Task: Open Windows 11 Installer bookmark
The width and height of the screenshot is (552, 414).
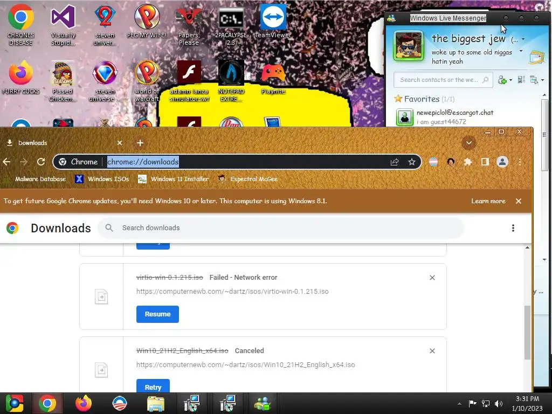Action: pyautogui.click(x=173, y=179)
